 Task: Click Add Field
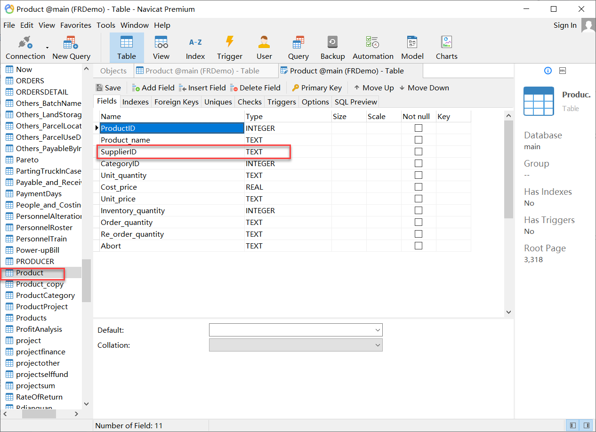[x=153, y=88]
